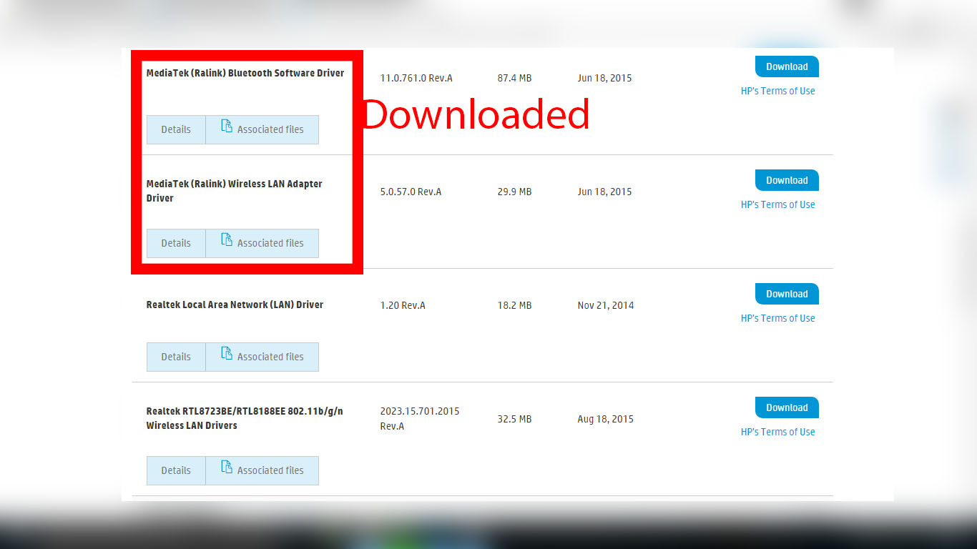Image resolution: width=977 pixels, height=549 pixels.
Task: Download the MediaTek Bluetooth Software Driver
Action: [787, 66]
